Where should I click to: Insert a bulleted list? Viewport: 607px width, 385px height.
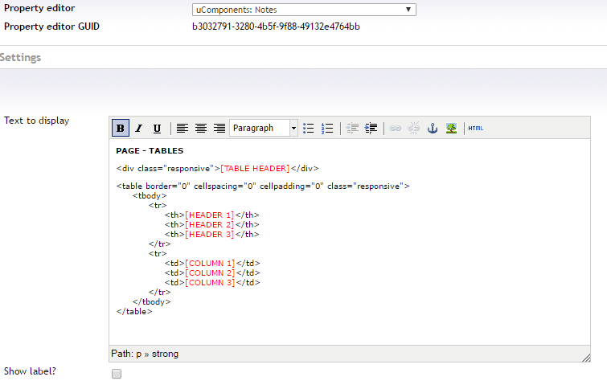tap(309, 129)
